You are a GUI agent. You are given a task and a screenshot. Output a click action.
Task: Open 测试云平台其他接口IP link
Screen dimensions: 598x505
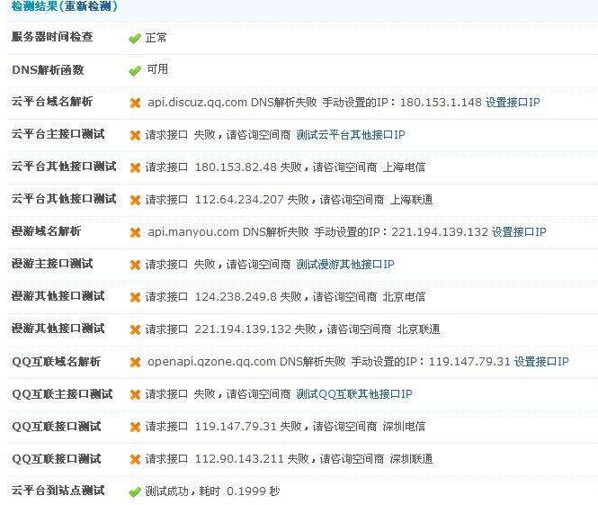coord(351,135)
